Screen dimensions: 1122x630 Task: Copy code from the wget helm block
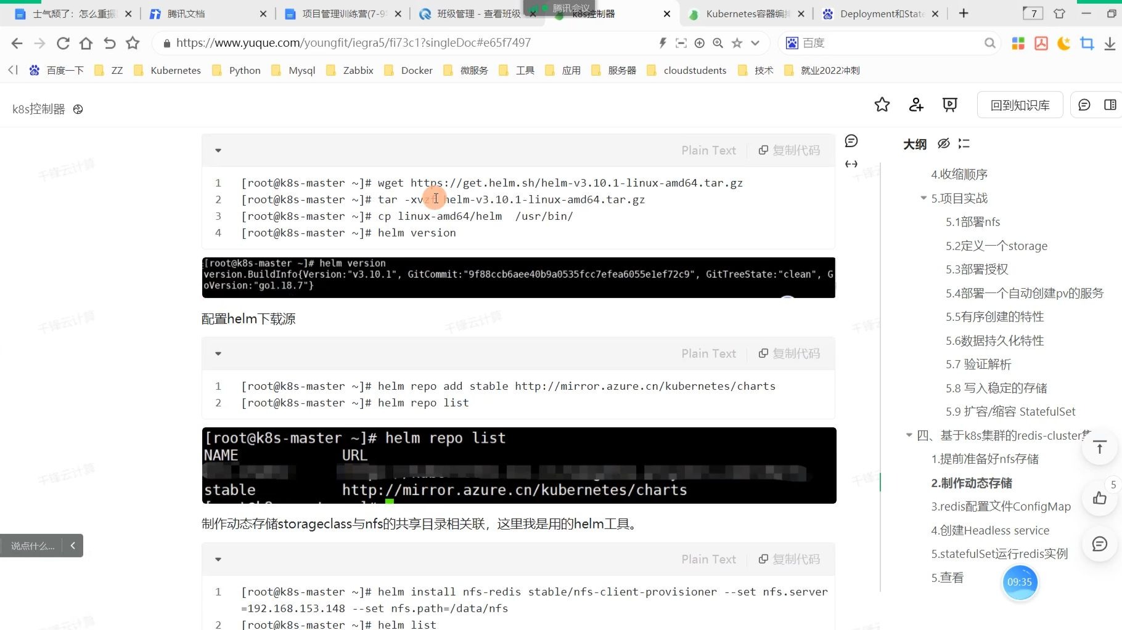point(789,150)
